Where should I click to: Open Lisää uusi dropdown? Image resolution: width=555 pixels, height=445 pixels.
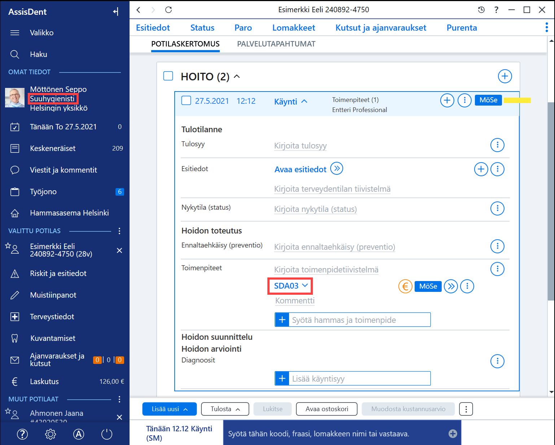tap(170, 409)
